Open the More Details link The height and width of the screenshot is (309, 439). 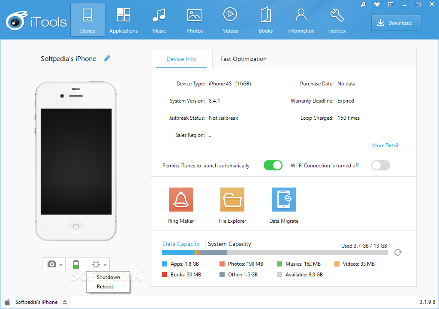click(x=386, y=145)
